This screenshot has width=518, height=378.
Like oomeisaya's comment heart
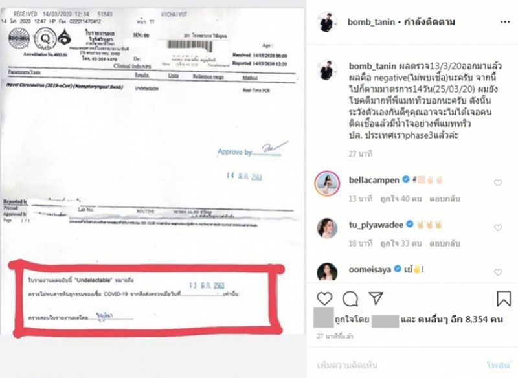click(x=498, y=272)
